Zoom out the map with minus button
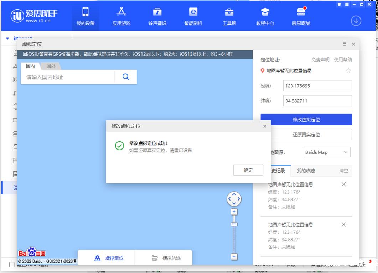378x273 pixels. [x=234, y=257]
